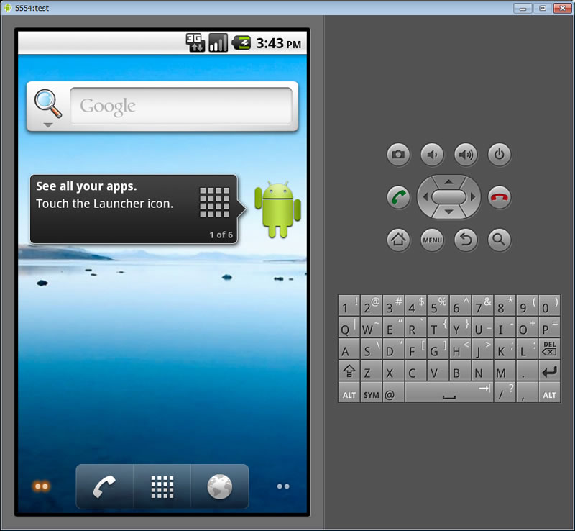This screenshot has height=531, width=575.
Task: Toggle the left ALT key
Action: [349, 394]
